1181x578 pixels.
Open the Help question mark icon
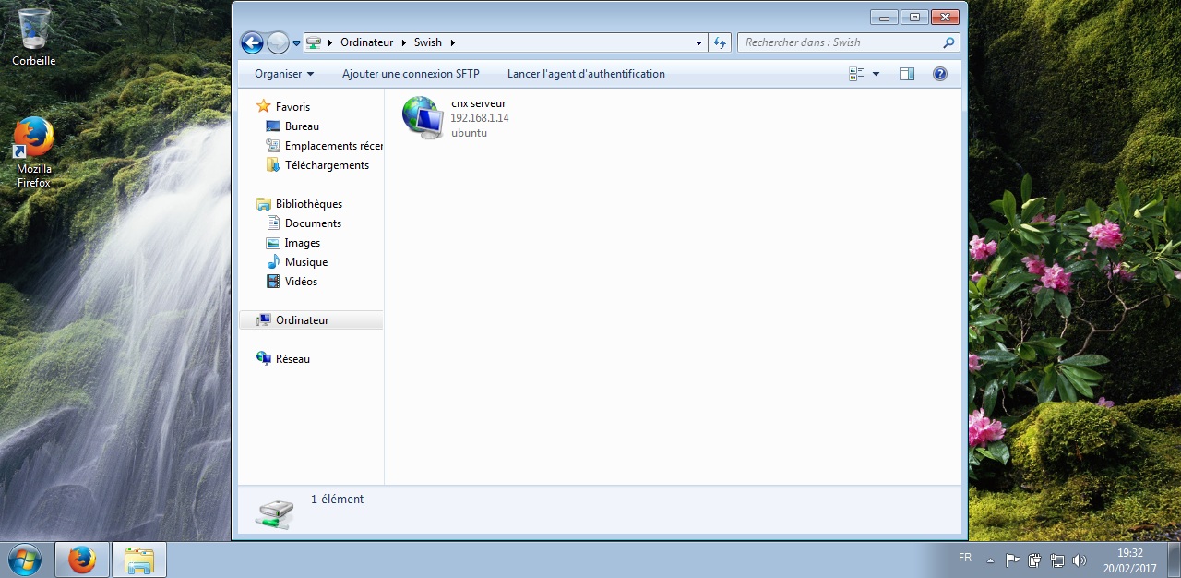pos(940,74)
